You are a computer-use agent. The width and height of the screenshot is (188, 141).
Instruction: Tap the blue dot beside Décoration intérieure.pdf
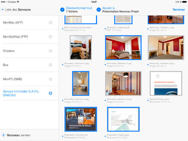pos(105,29)
